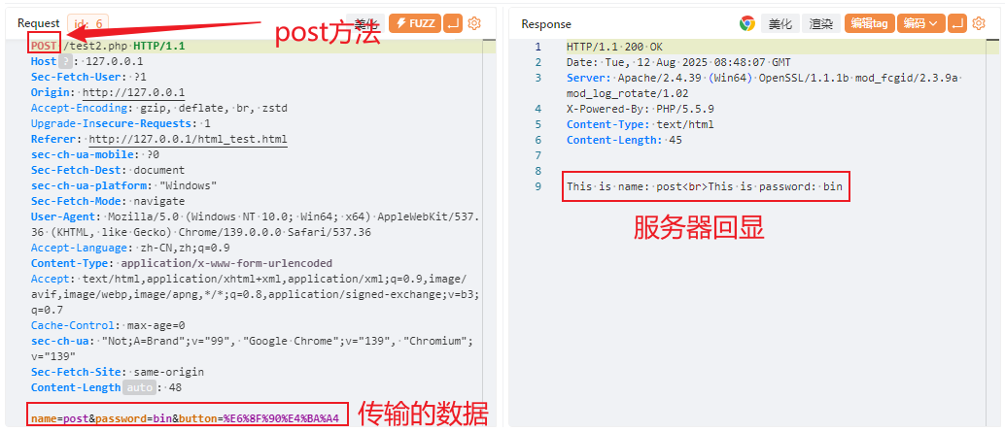Click the Server: Apache/2.4.39 header line
Image resolution: width=1005 pixels, height=432 pixels.
tap(765, 85)
